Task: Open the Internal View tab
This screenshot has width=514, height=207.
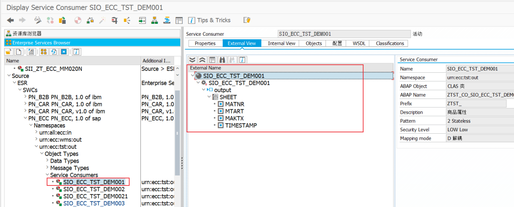Action: 282,43
